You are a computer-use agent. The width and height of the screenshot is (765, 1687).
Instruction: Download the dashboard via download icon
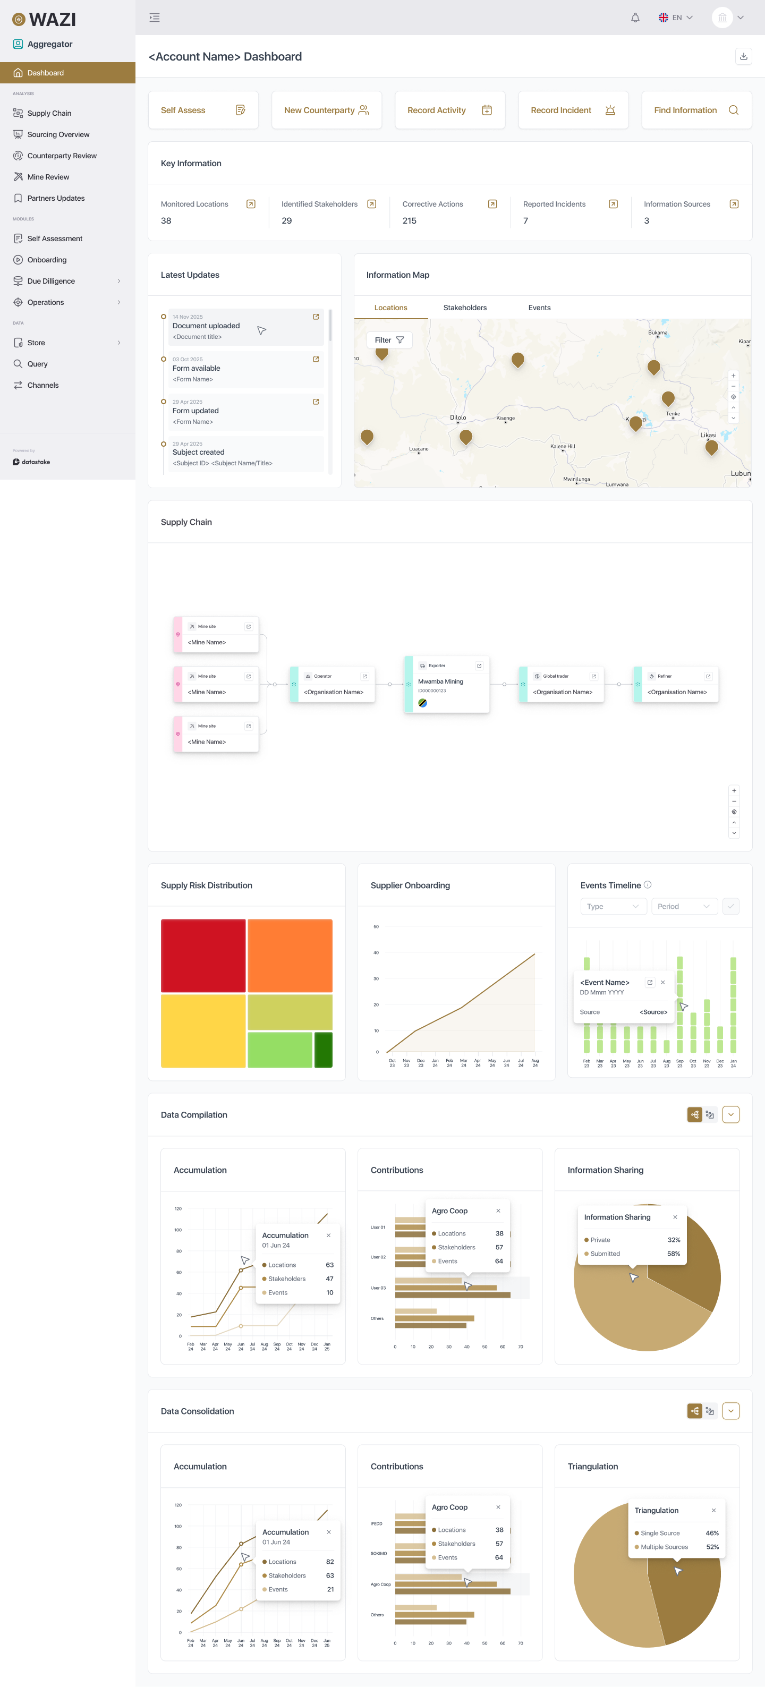[x=743, y=56]
